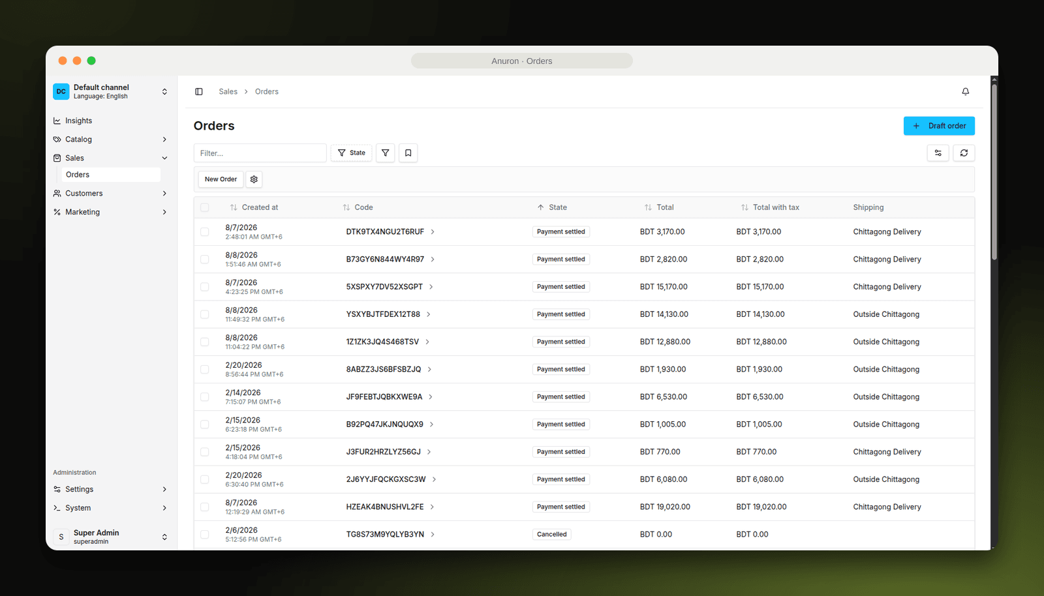Screen dimensions: 1044x596
Task: Open the gear settings next to New Order
Action: [x=254, y=179]
